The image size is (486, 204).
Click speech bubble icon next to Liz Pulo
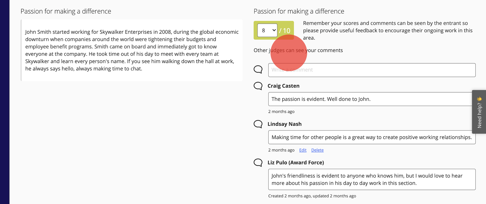(258, 162)
